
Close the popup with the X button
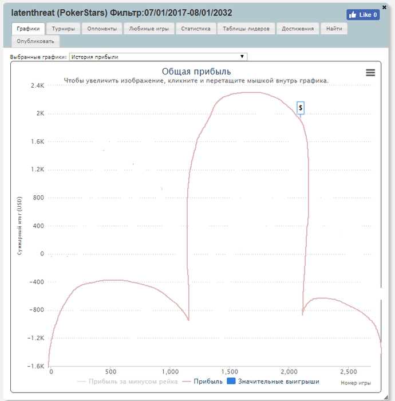(384, 7)
